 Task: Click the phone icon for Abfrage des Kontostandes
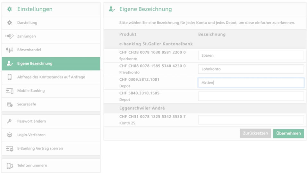tap(9, 77)
